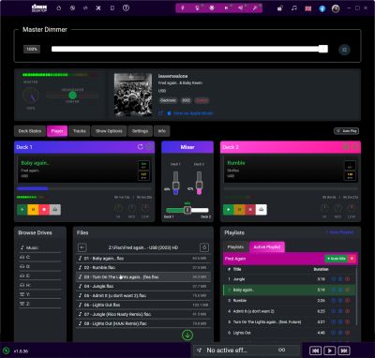Click the padlock icon in the title bar
The height and width of the screenshot is (358, 375).
click(x=280, y=8)
